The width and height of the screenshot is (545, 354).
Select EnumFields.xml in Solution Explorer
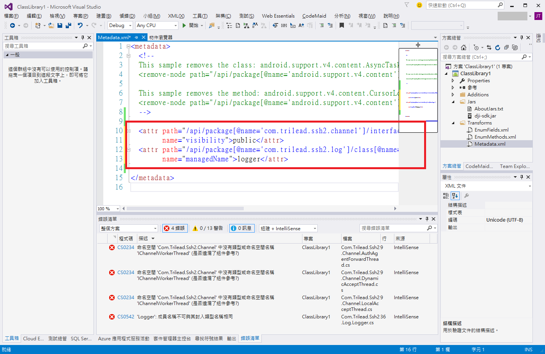coord(491,130)
